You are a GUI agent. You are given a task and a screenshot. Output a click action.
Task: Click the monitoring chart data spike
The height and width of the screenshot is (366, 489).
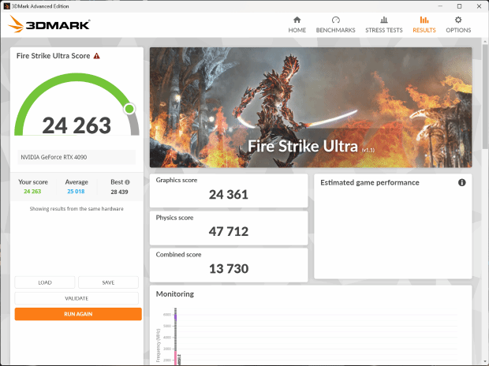pyautogui.click(x=176, y=335)
